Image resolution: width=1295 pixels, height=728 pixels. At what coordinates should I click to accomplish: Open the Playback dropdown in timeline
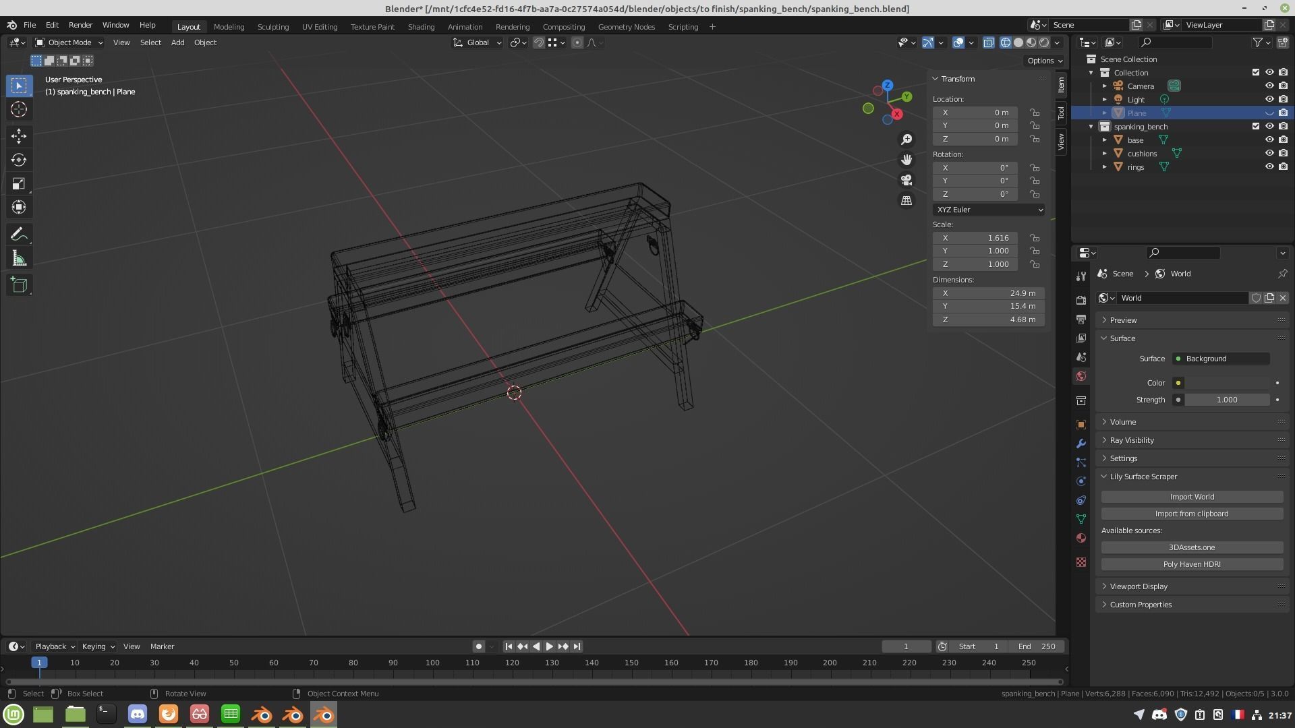pos(55,646)
